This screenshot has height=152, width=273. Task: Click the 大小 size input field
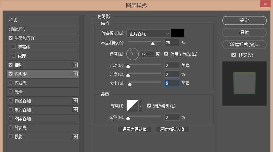(172, 83)
